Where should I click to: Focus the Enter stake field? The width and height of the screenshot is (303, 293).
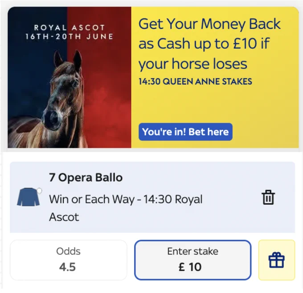click(193, 260)
